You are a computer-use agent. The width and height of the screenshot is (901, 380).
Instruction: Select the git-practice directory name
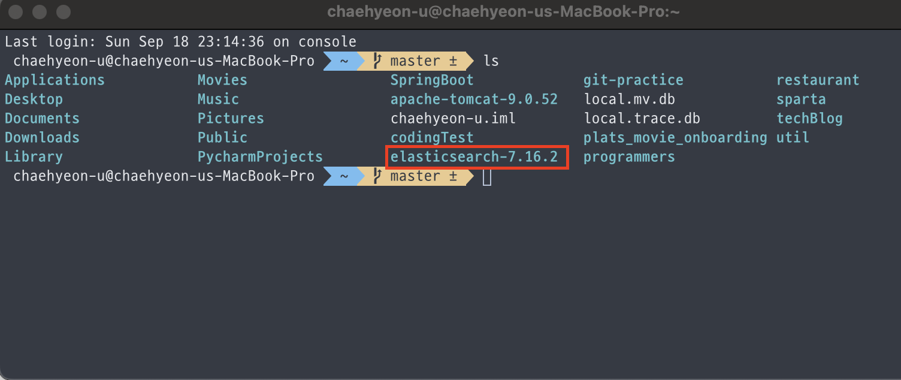tap(633, 80)
